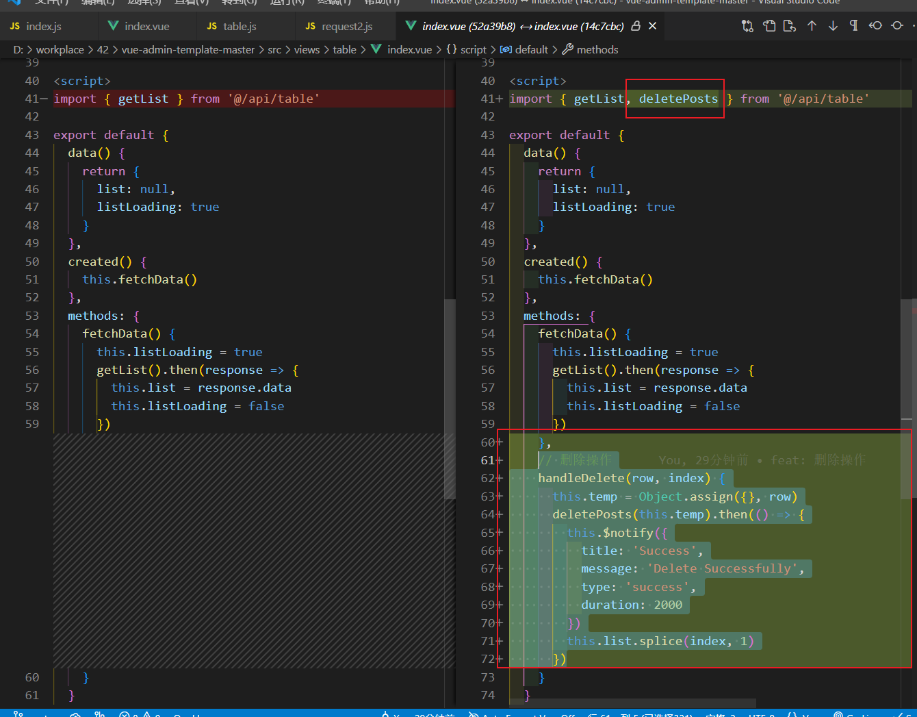Click 'this.$notify({' line in right pane
This screenshot has height=717, width=917.
click(617, 533)
